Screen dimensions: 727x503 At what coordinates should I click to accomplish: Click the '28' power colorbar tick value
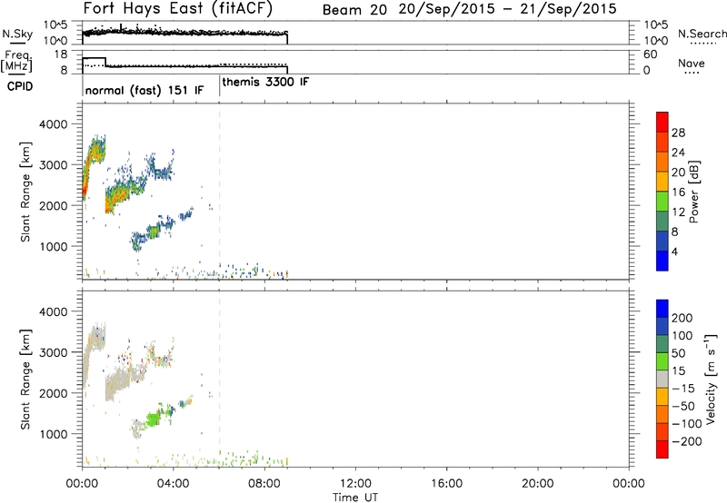(678, 133)
